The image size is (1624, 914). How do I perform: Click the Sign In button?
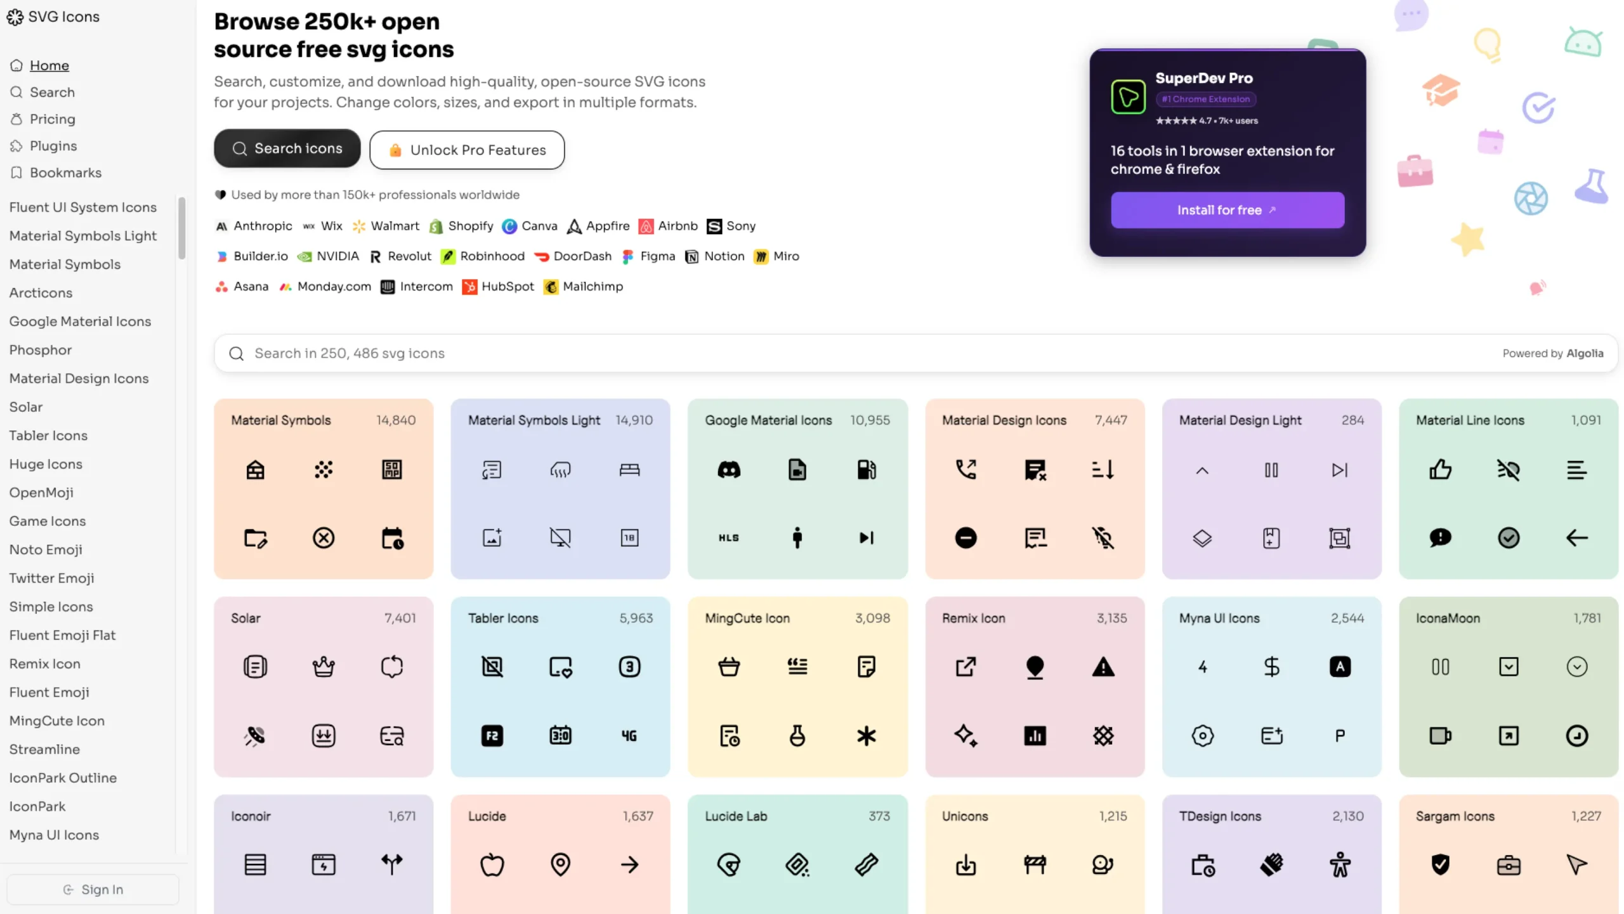[93, 889]
